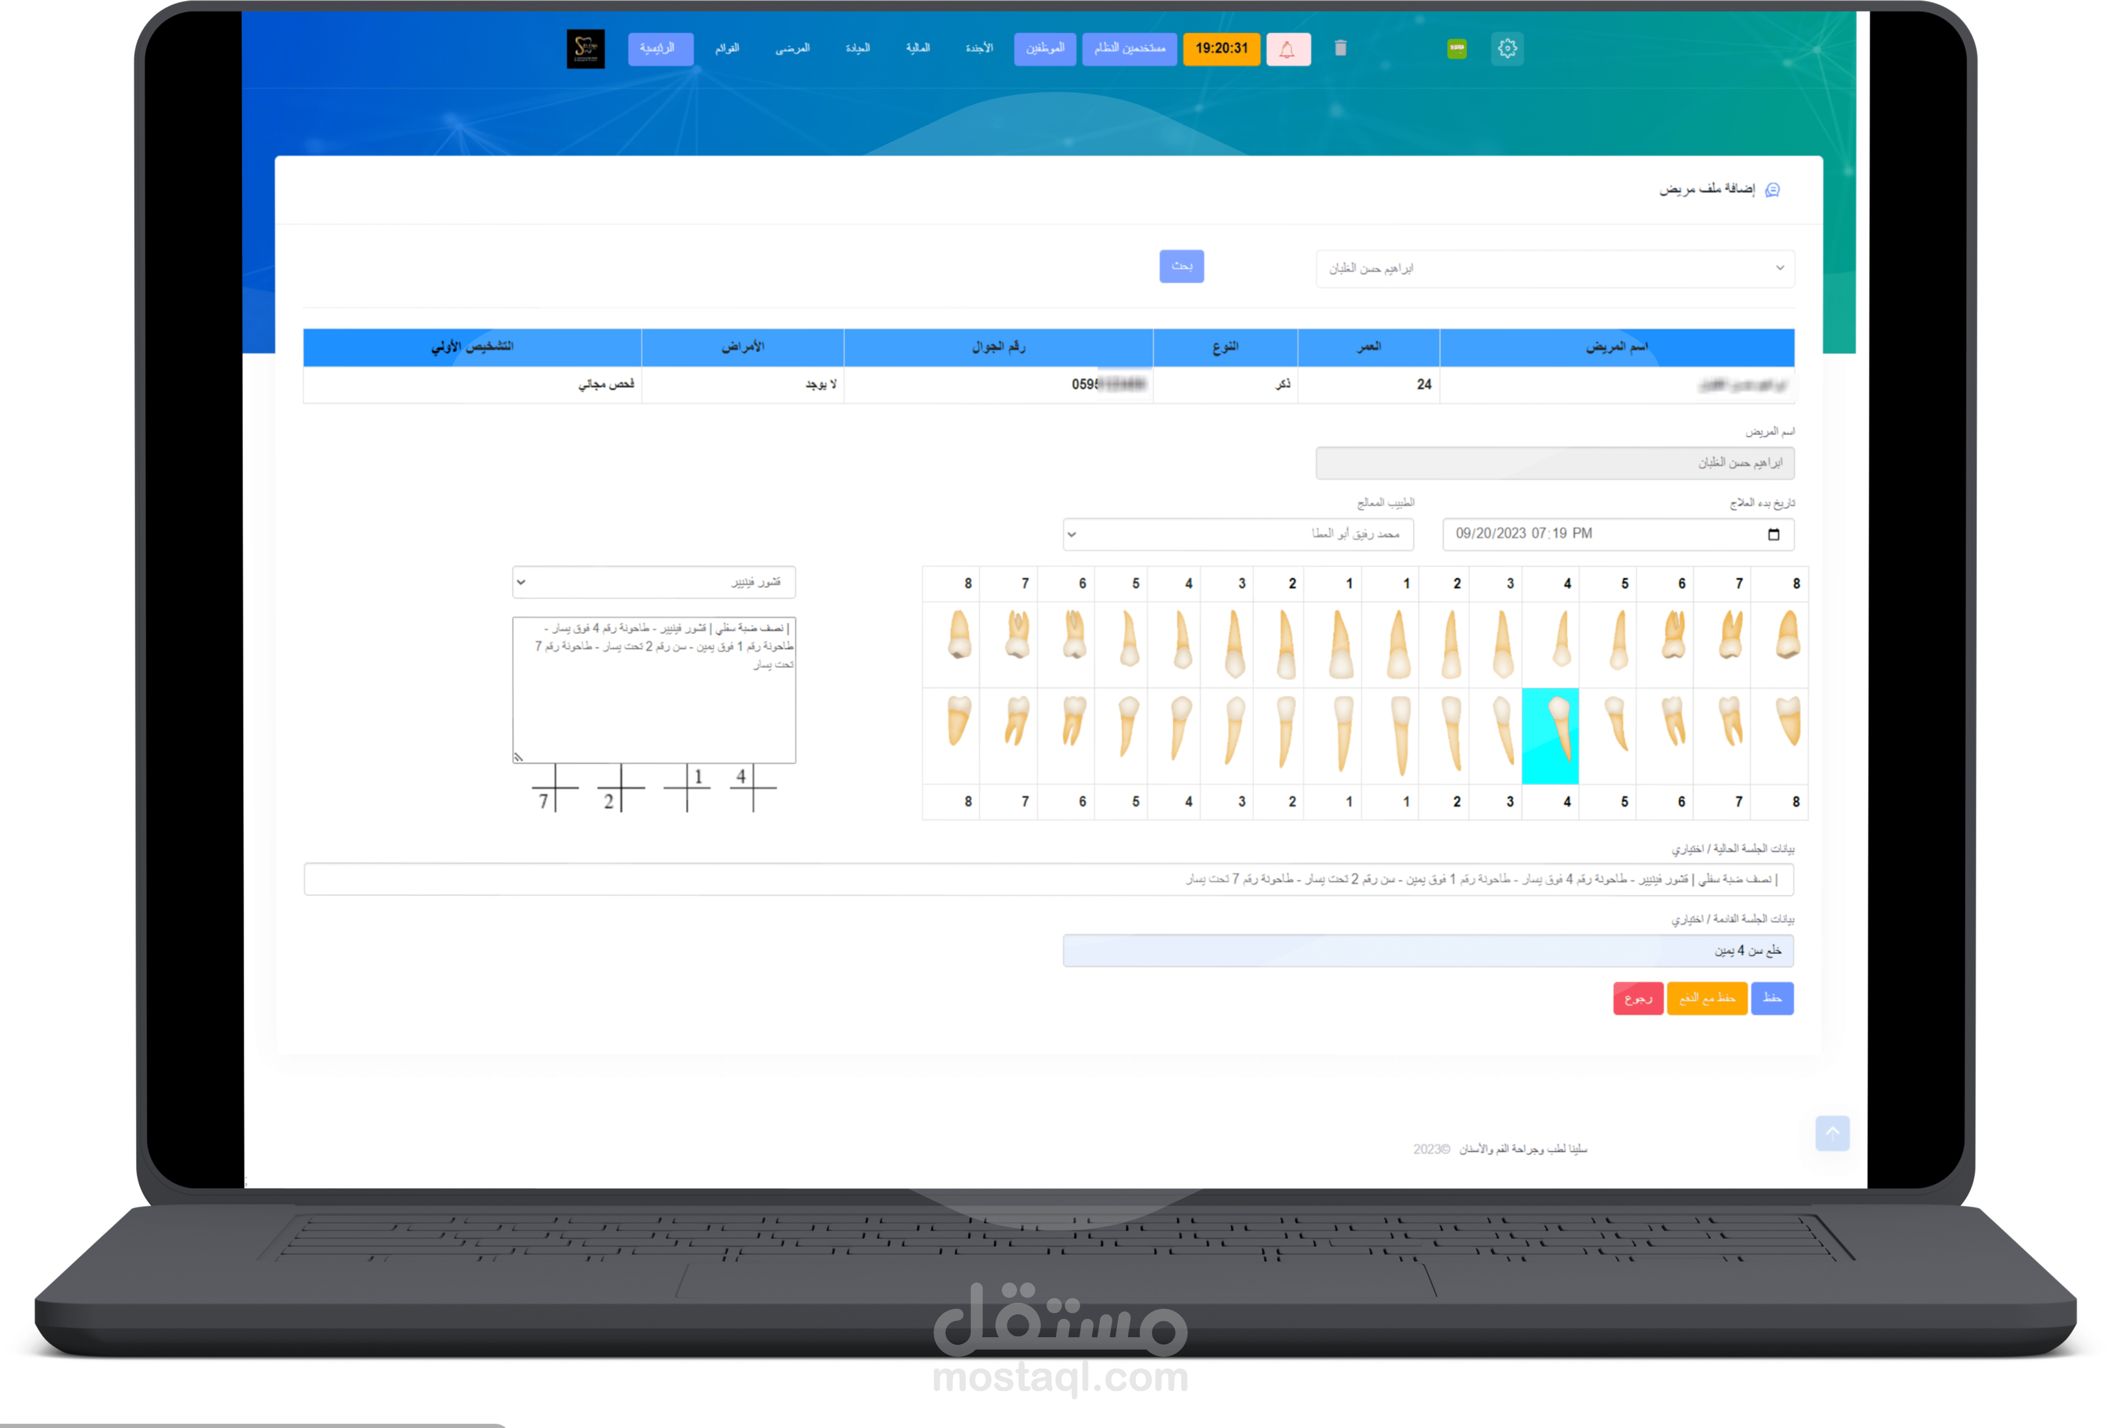This screenshot has width=2122, height=1428.
Task: Click the blue بحث search button
Action: [1181, 266]
